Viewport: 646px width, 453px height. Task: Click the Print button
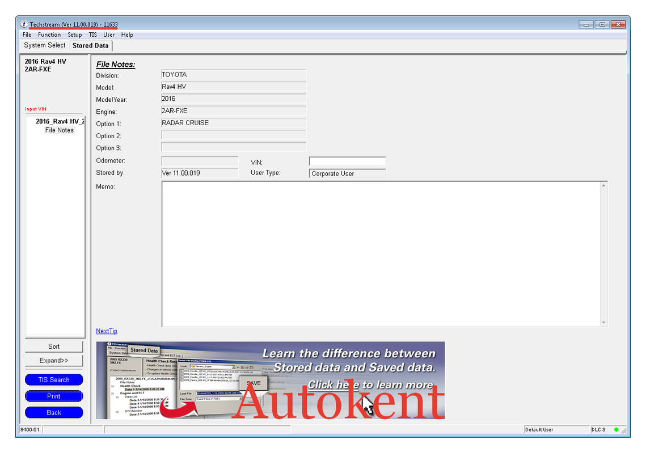[x=54, y=396]
